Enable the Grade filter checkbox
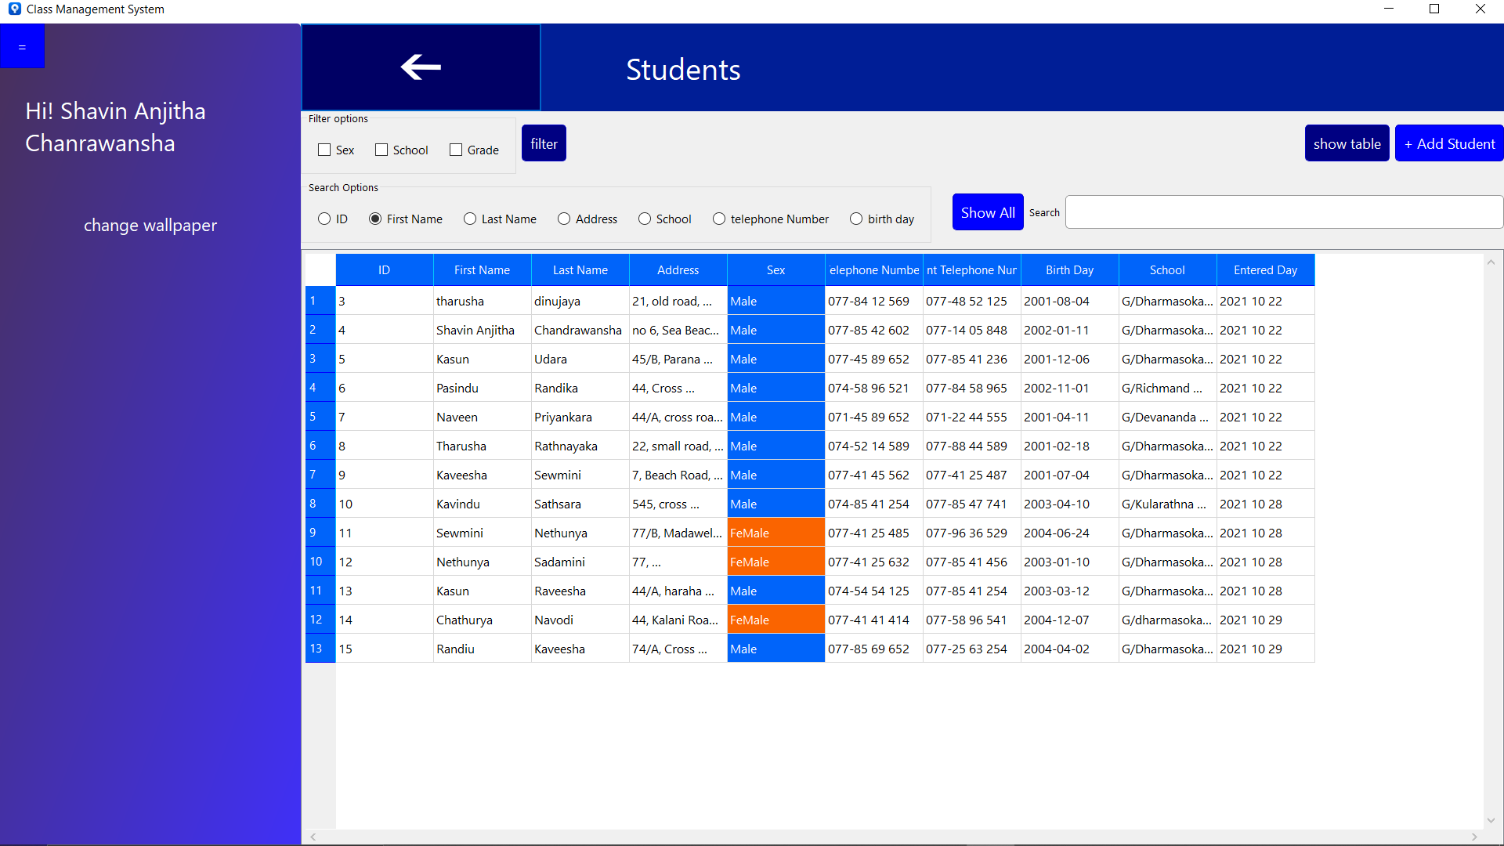This screenshot has height=846, width=1504. tap(455, 150)
